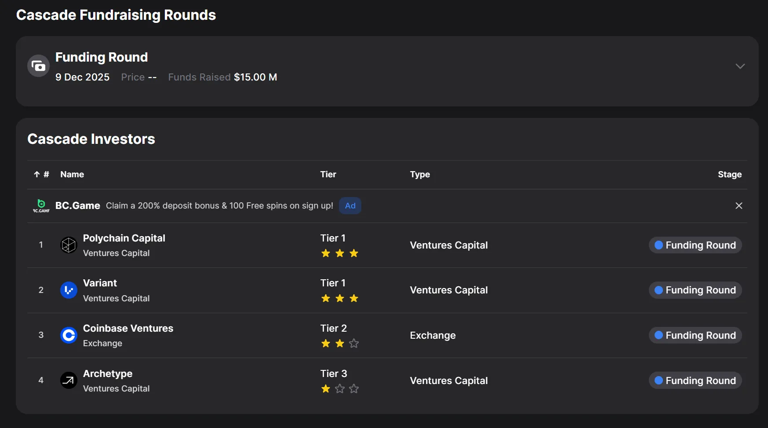Click the Exchange type in Coinbase Ventures row
Image resolution: width=768 pixels, height=428 pixels.
pyautogui.click(x=433, y=335)
